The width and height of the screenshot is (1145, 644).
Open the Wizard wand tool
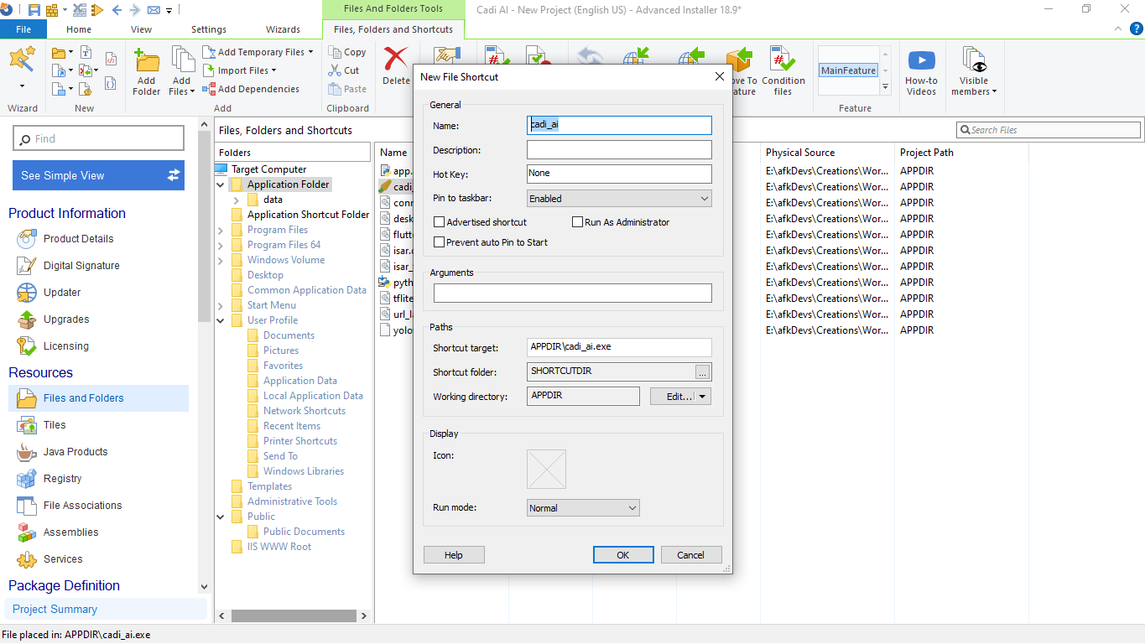(21, 60)
